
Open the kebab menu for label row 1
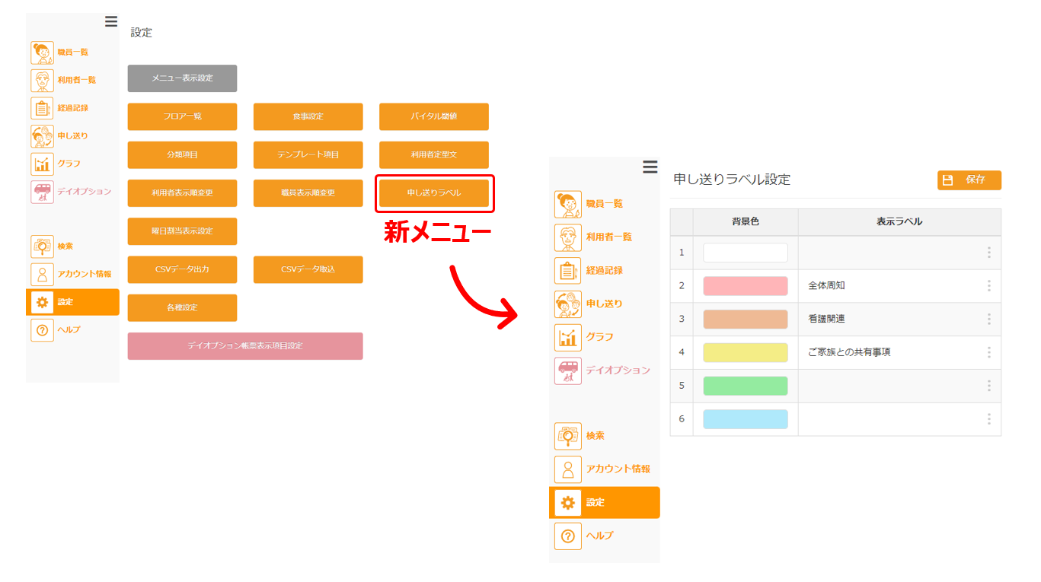988,253
